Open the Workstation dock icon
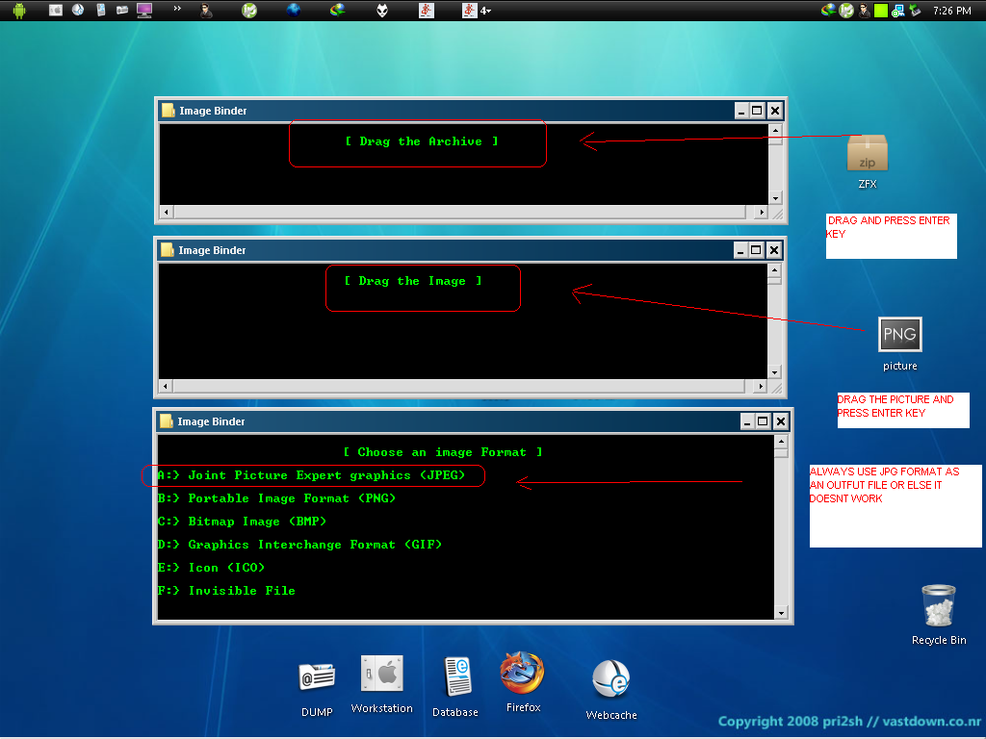Image resolution: width=986 pixels, height=739 pixels. coord(381,684)
